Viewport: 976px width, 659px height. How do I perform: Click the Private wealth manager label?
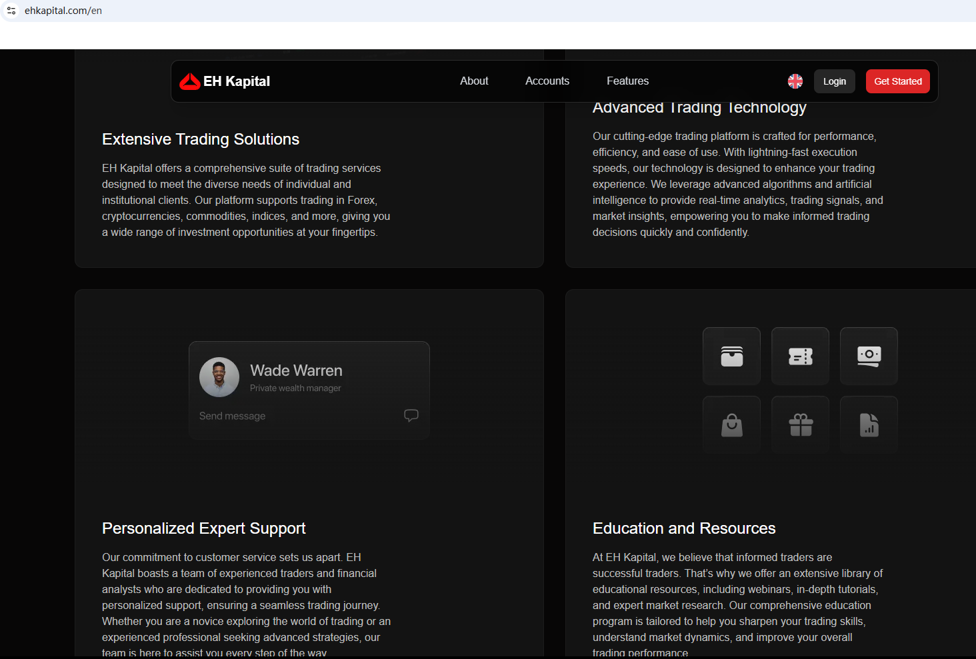coord(295,388)
